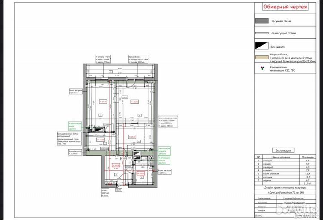323x220 pixels.
Task: Click the 'Наименование' column header
Action: (281, 157)
